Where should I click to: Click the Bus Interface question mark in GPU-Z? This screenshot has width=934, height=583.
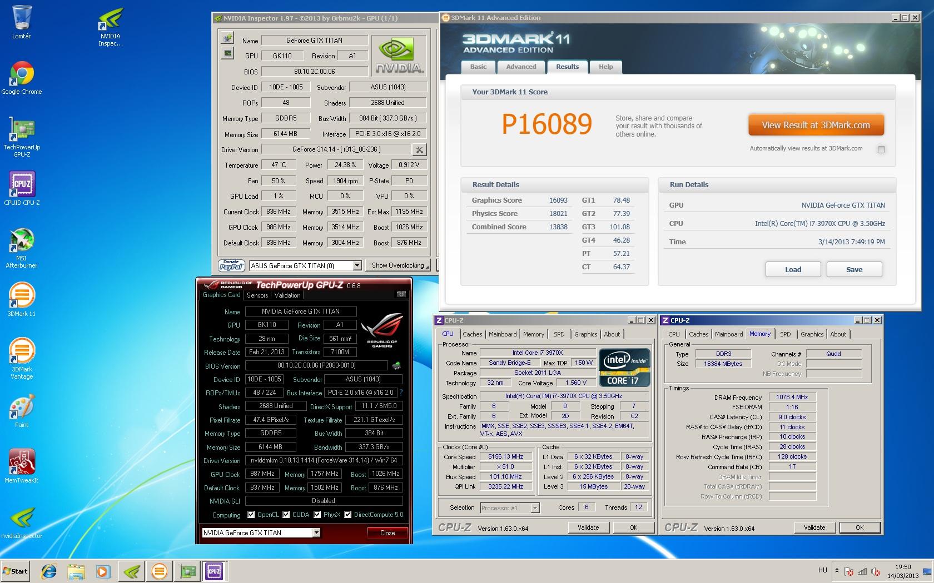[401, 393]
